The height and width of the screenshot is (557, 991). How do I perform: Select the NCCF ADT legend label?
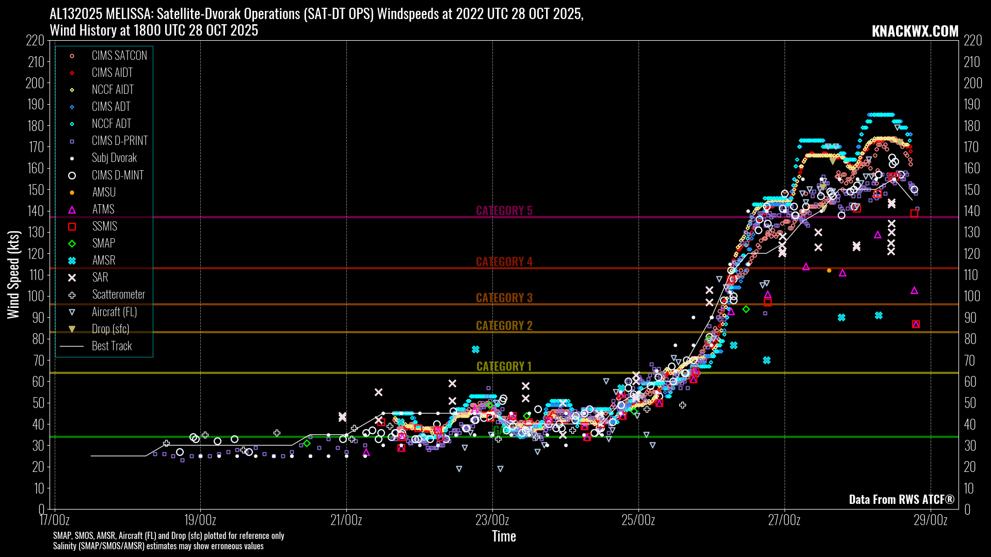[x=111, y=124]
